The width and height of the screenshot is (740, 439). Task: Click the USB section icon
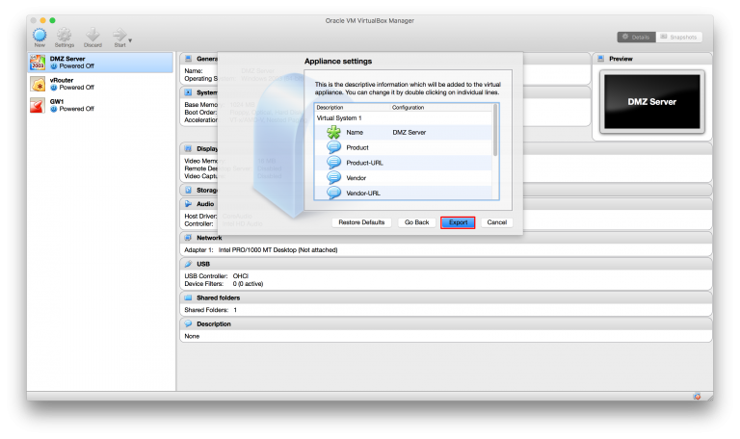coord(188,264)
